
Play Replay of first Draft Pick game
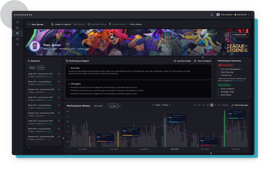(48, 77)
